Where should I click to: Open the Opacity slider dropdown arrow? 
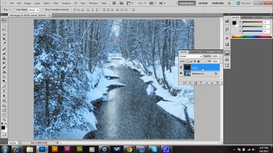221,56
